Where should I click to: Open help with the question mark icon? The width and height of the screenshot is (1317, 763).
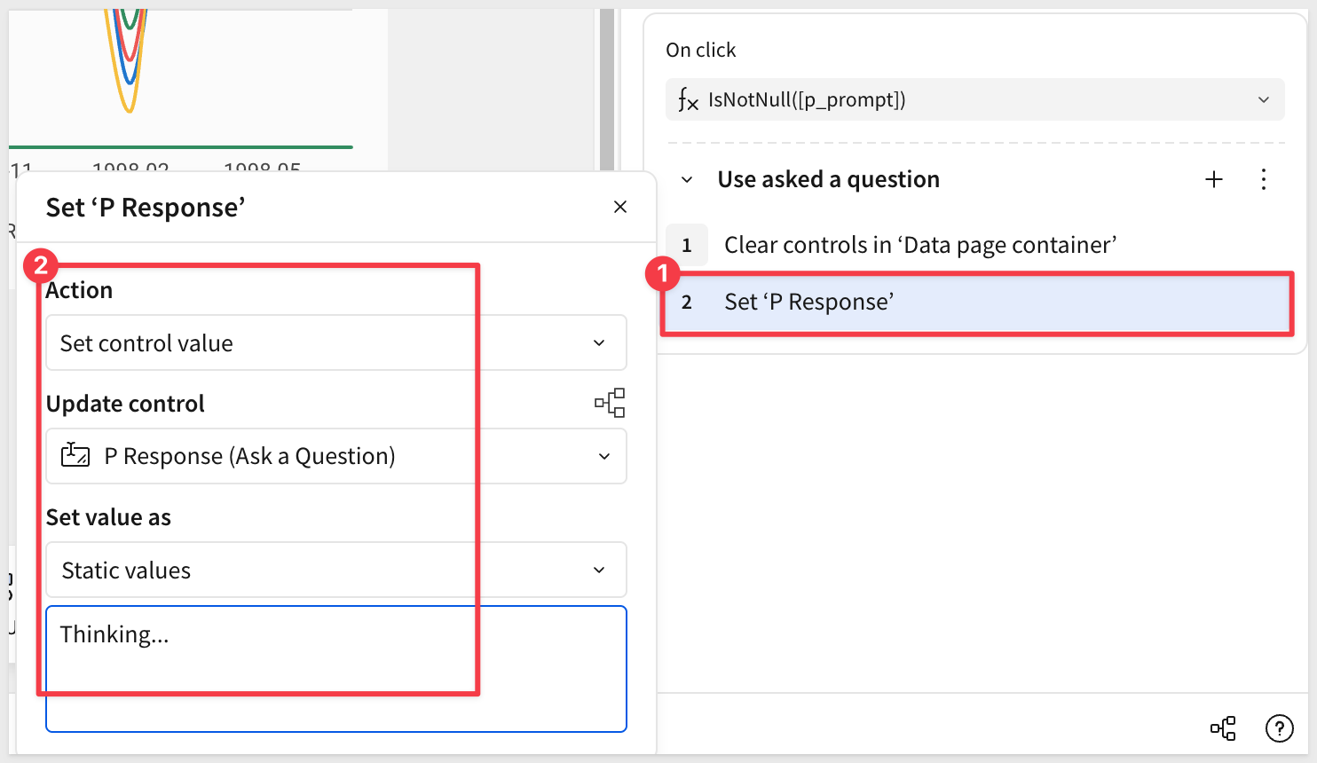(x=1278, y=728)
